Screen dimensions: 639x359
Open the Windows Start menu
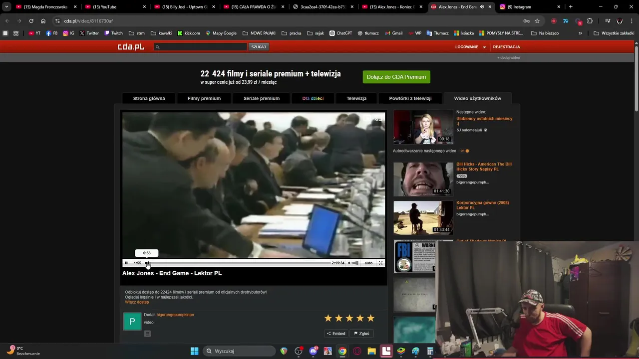pyautogui.click(x=194, y=351)
